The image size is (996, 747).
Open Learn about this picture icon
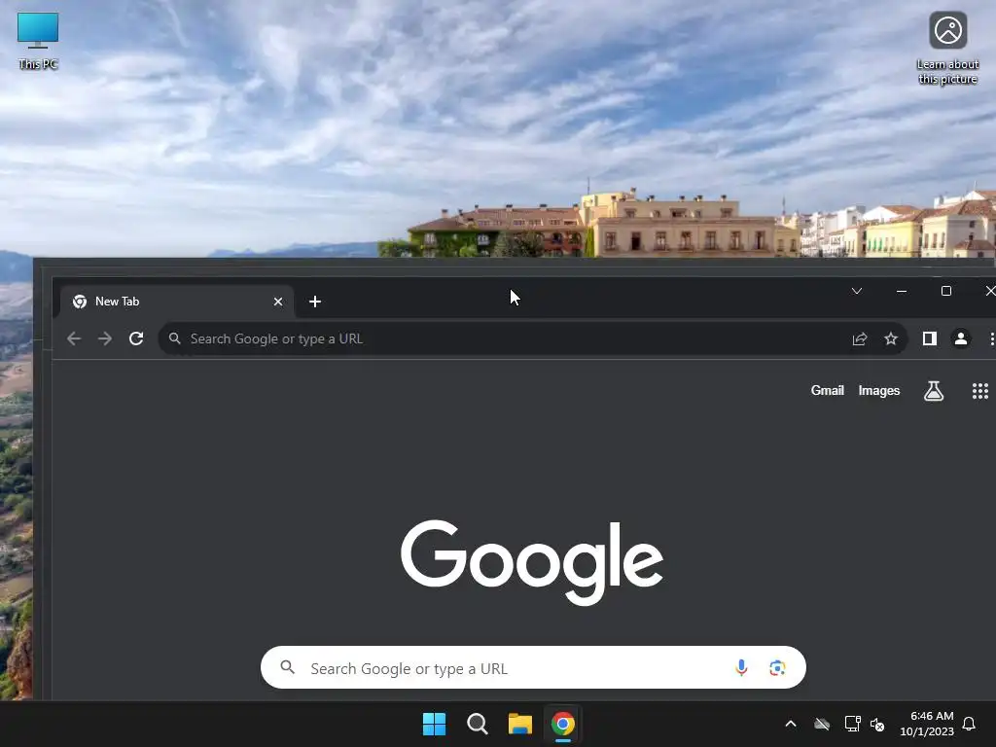point(947,49)
